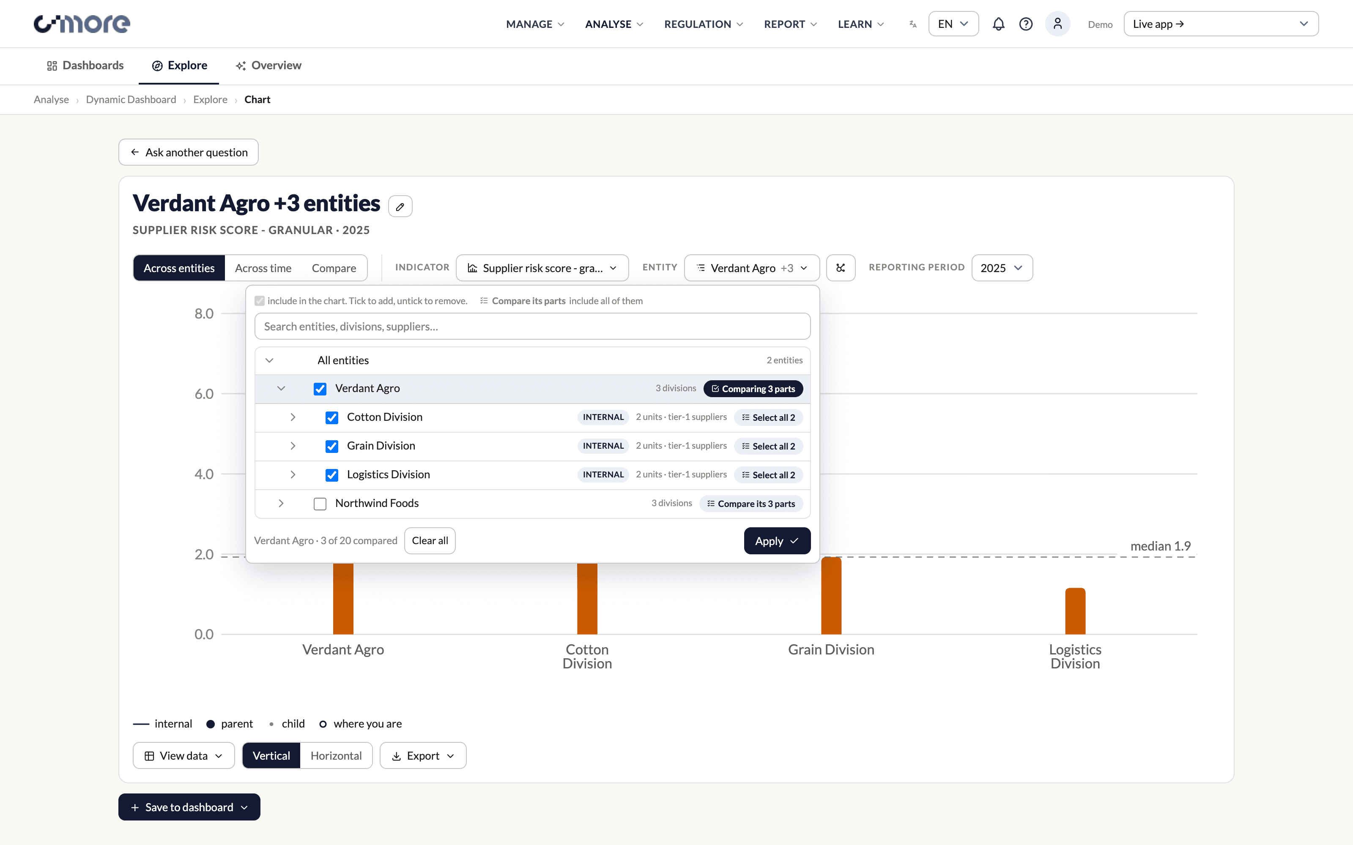Image resolution: width=1353 pixels, height=845 pixels.
Task: Open the help question mark icon
Action: (x=1026, y=24)
